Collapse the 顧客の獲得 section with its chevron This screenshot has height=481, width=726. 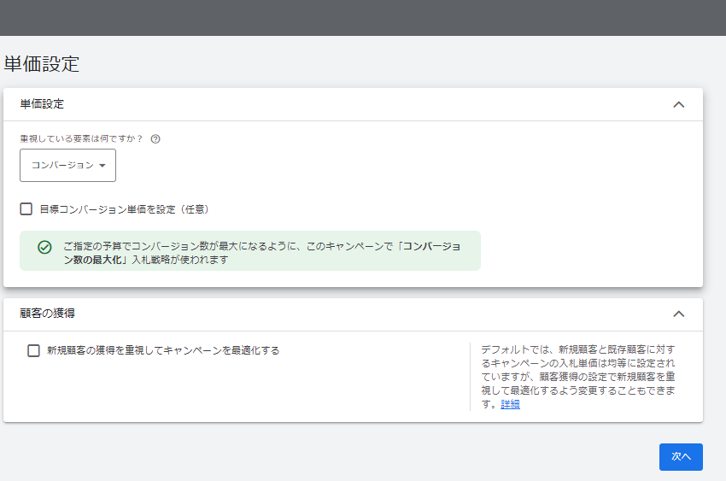point(679,314)
